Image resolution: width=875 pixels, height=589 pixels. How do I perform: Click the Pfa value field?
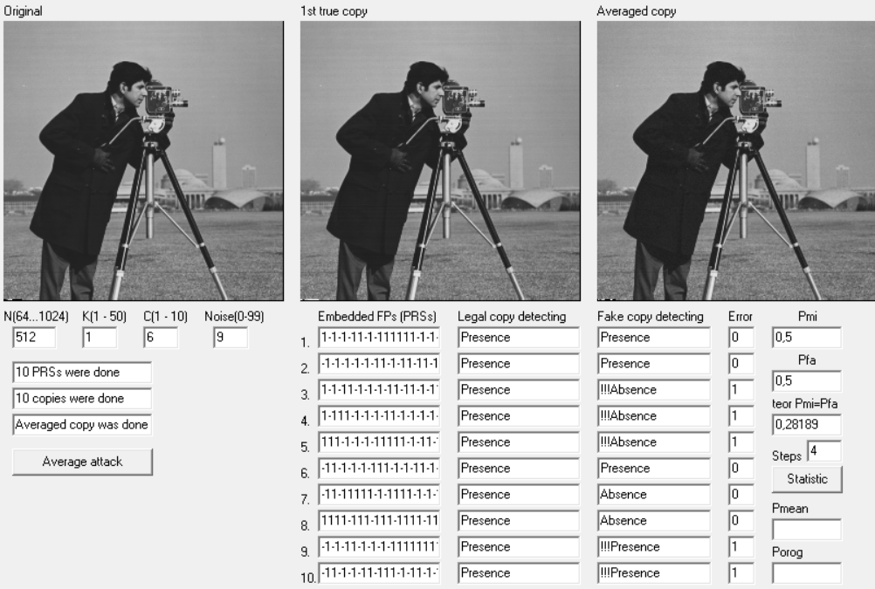pyautogui.click(x=807, y=381)
